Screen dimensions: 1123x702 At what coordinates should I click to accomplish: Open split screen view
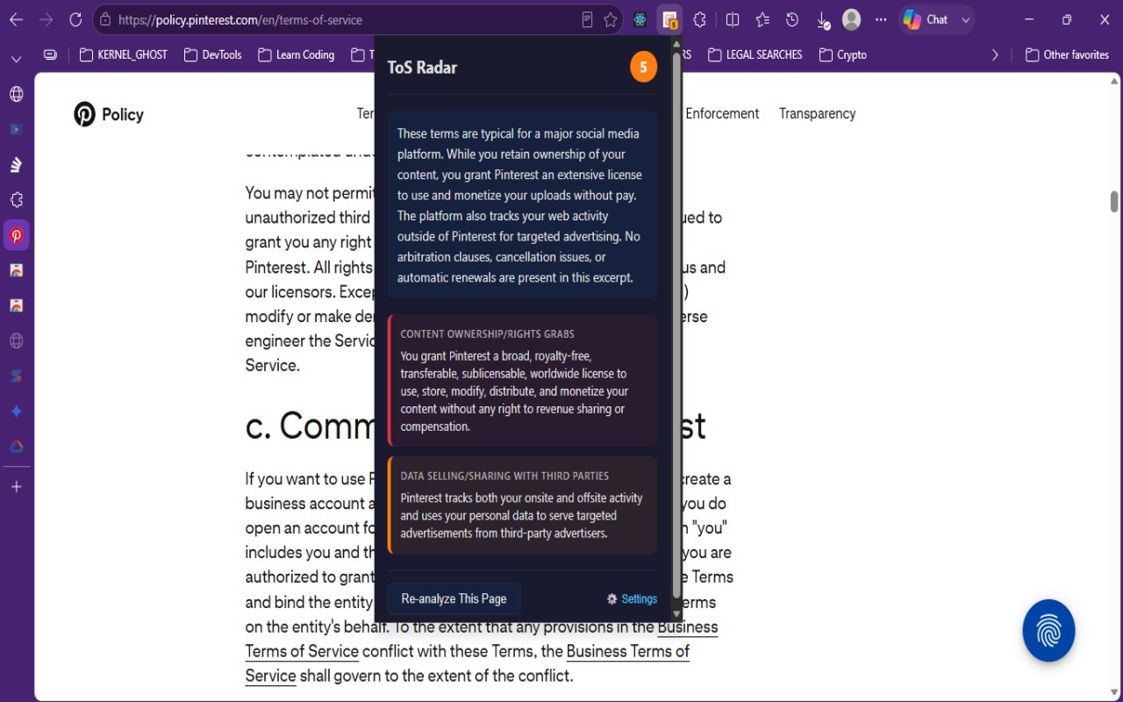click(733, 19)
